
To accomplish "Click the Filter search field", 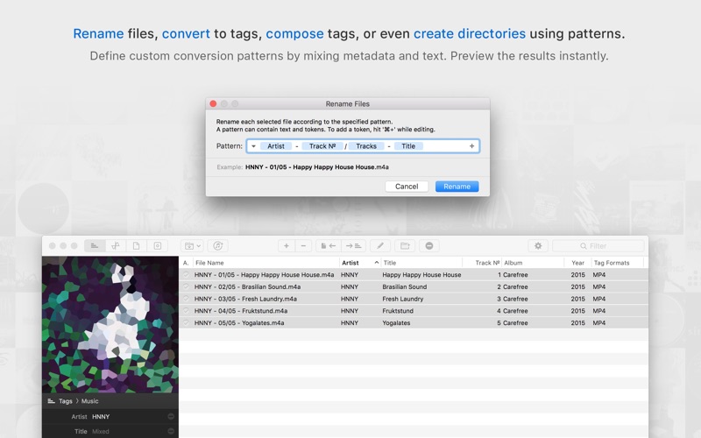I will click(603, 246).
